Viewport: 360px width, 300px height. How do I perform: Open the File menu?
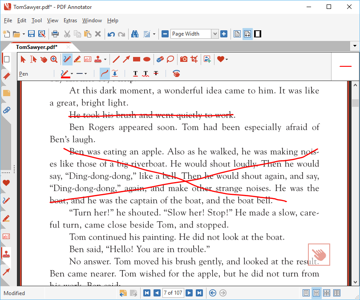[8, 20]
